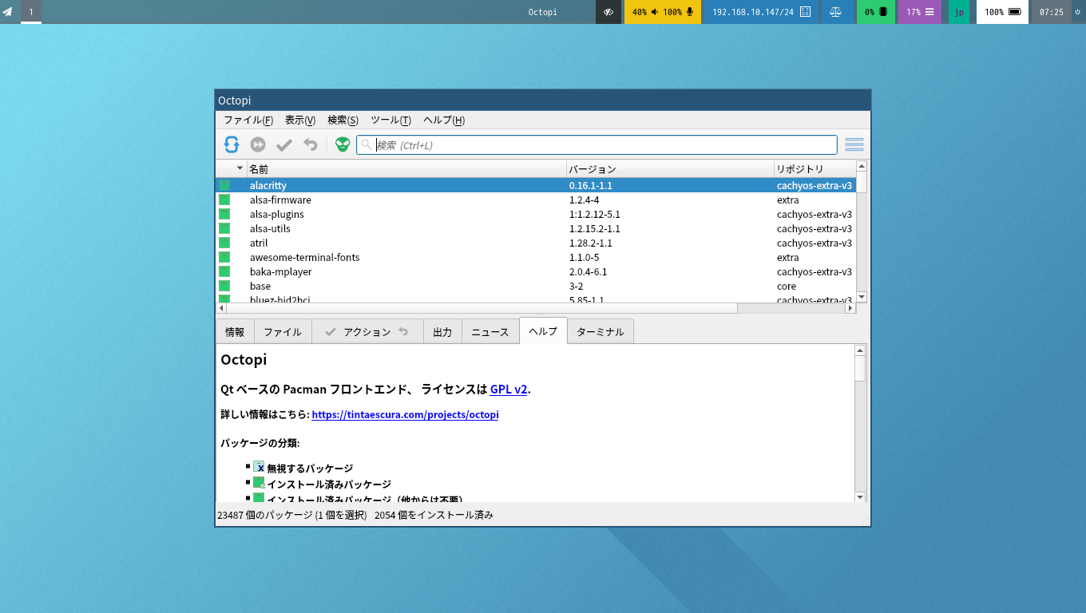This screenshot has width=1086, height=613.
Task: Click the system upgrade fast-forward icon
Action: tap(258, 144)
